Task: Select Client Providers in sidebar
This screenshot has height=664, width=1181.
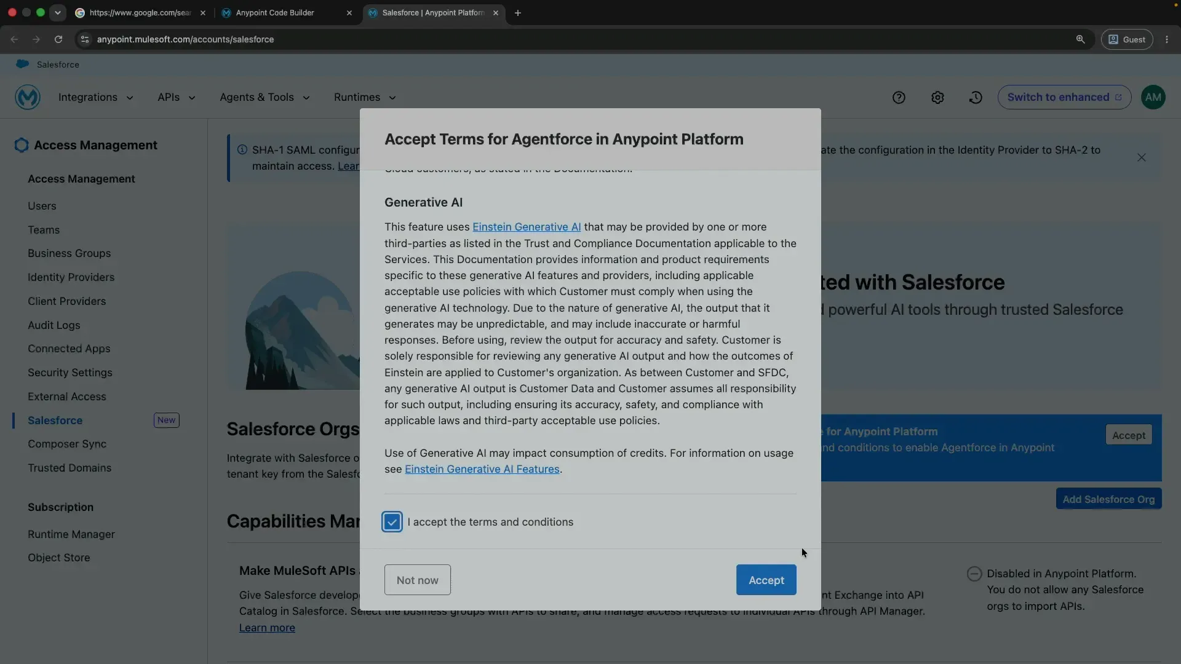Action: tap(66, 301)
